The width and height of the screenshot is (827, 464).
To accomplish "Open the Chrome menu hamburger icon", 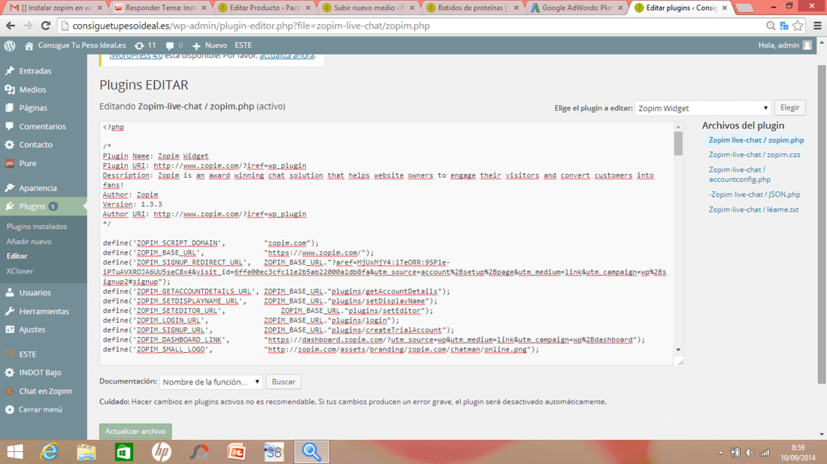I will click(817, 26).
